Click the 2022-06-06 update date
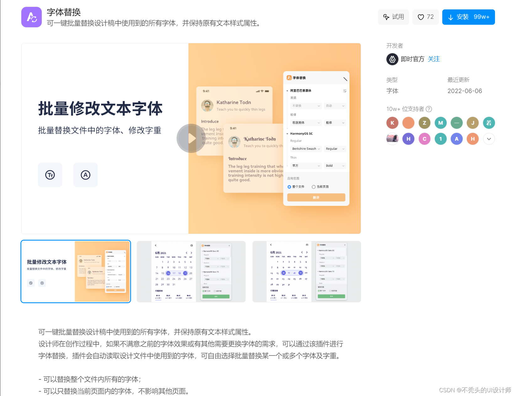Screen dimensions: 516x396 465,91
